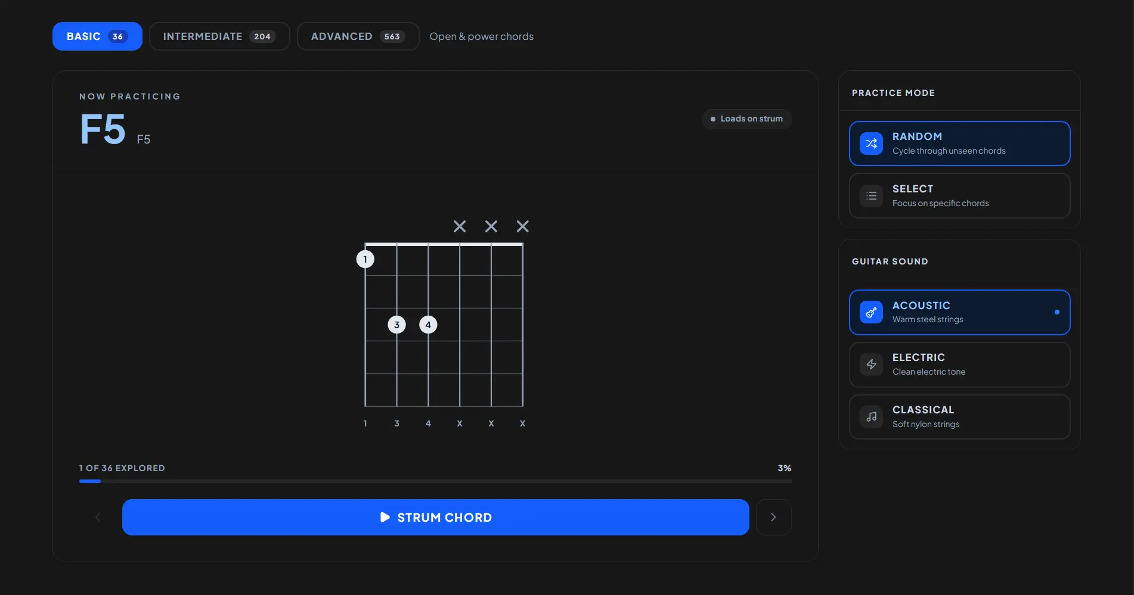
Task: Click the Loads on strum badge
Action: coord(746,119)
